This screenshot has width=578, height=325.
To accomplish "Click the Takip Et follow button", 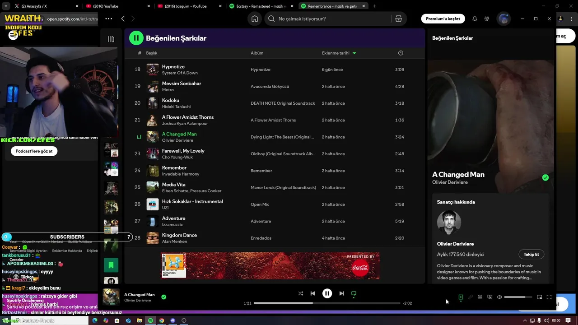I will click(531, 254).
